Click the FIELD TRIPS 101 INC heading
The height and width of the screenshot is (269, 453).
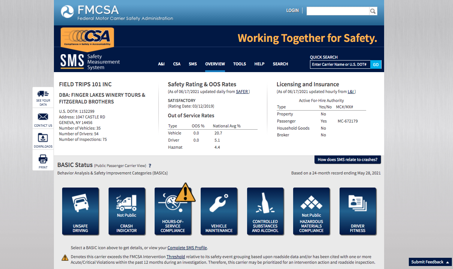tap(85, 84)
